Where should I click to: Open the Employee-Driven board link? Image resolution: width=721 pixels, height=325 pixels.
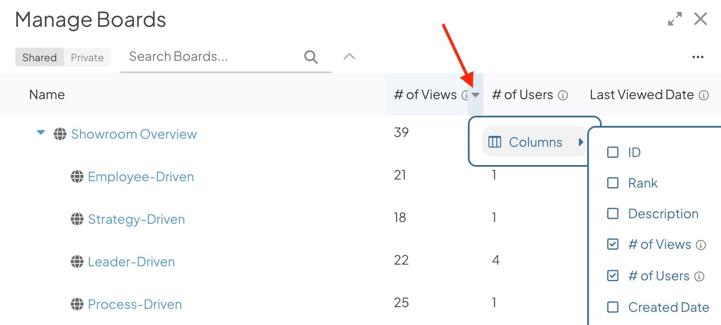(141, 177)
